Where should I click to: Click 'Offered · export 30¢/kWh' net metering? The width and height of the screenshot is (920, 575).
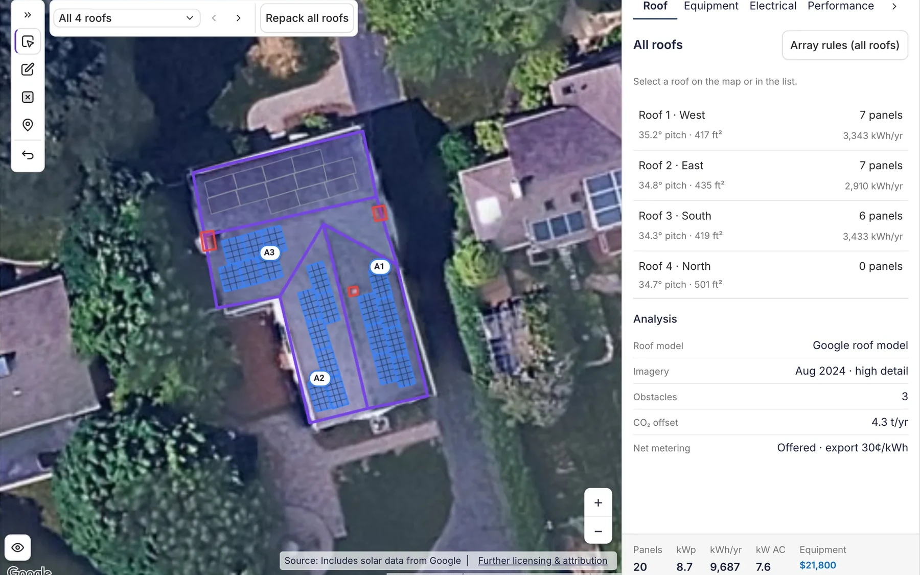(x=842, y=448)
